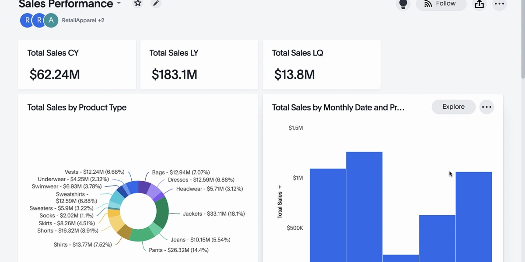Click the Shorts - $16.32M (8.91%) label

(68, 231)
